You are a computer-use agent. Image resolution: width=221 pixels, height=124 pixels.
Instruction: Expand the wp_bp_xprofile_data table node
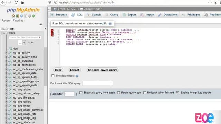(6, 73)
